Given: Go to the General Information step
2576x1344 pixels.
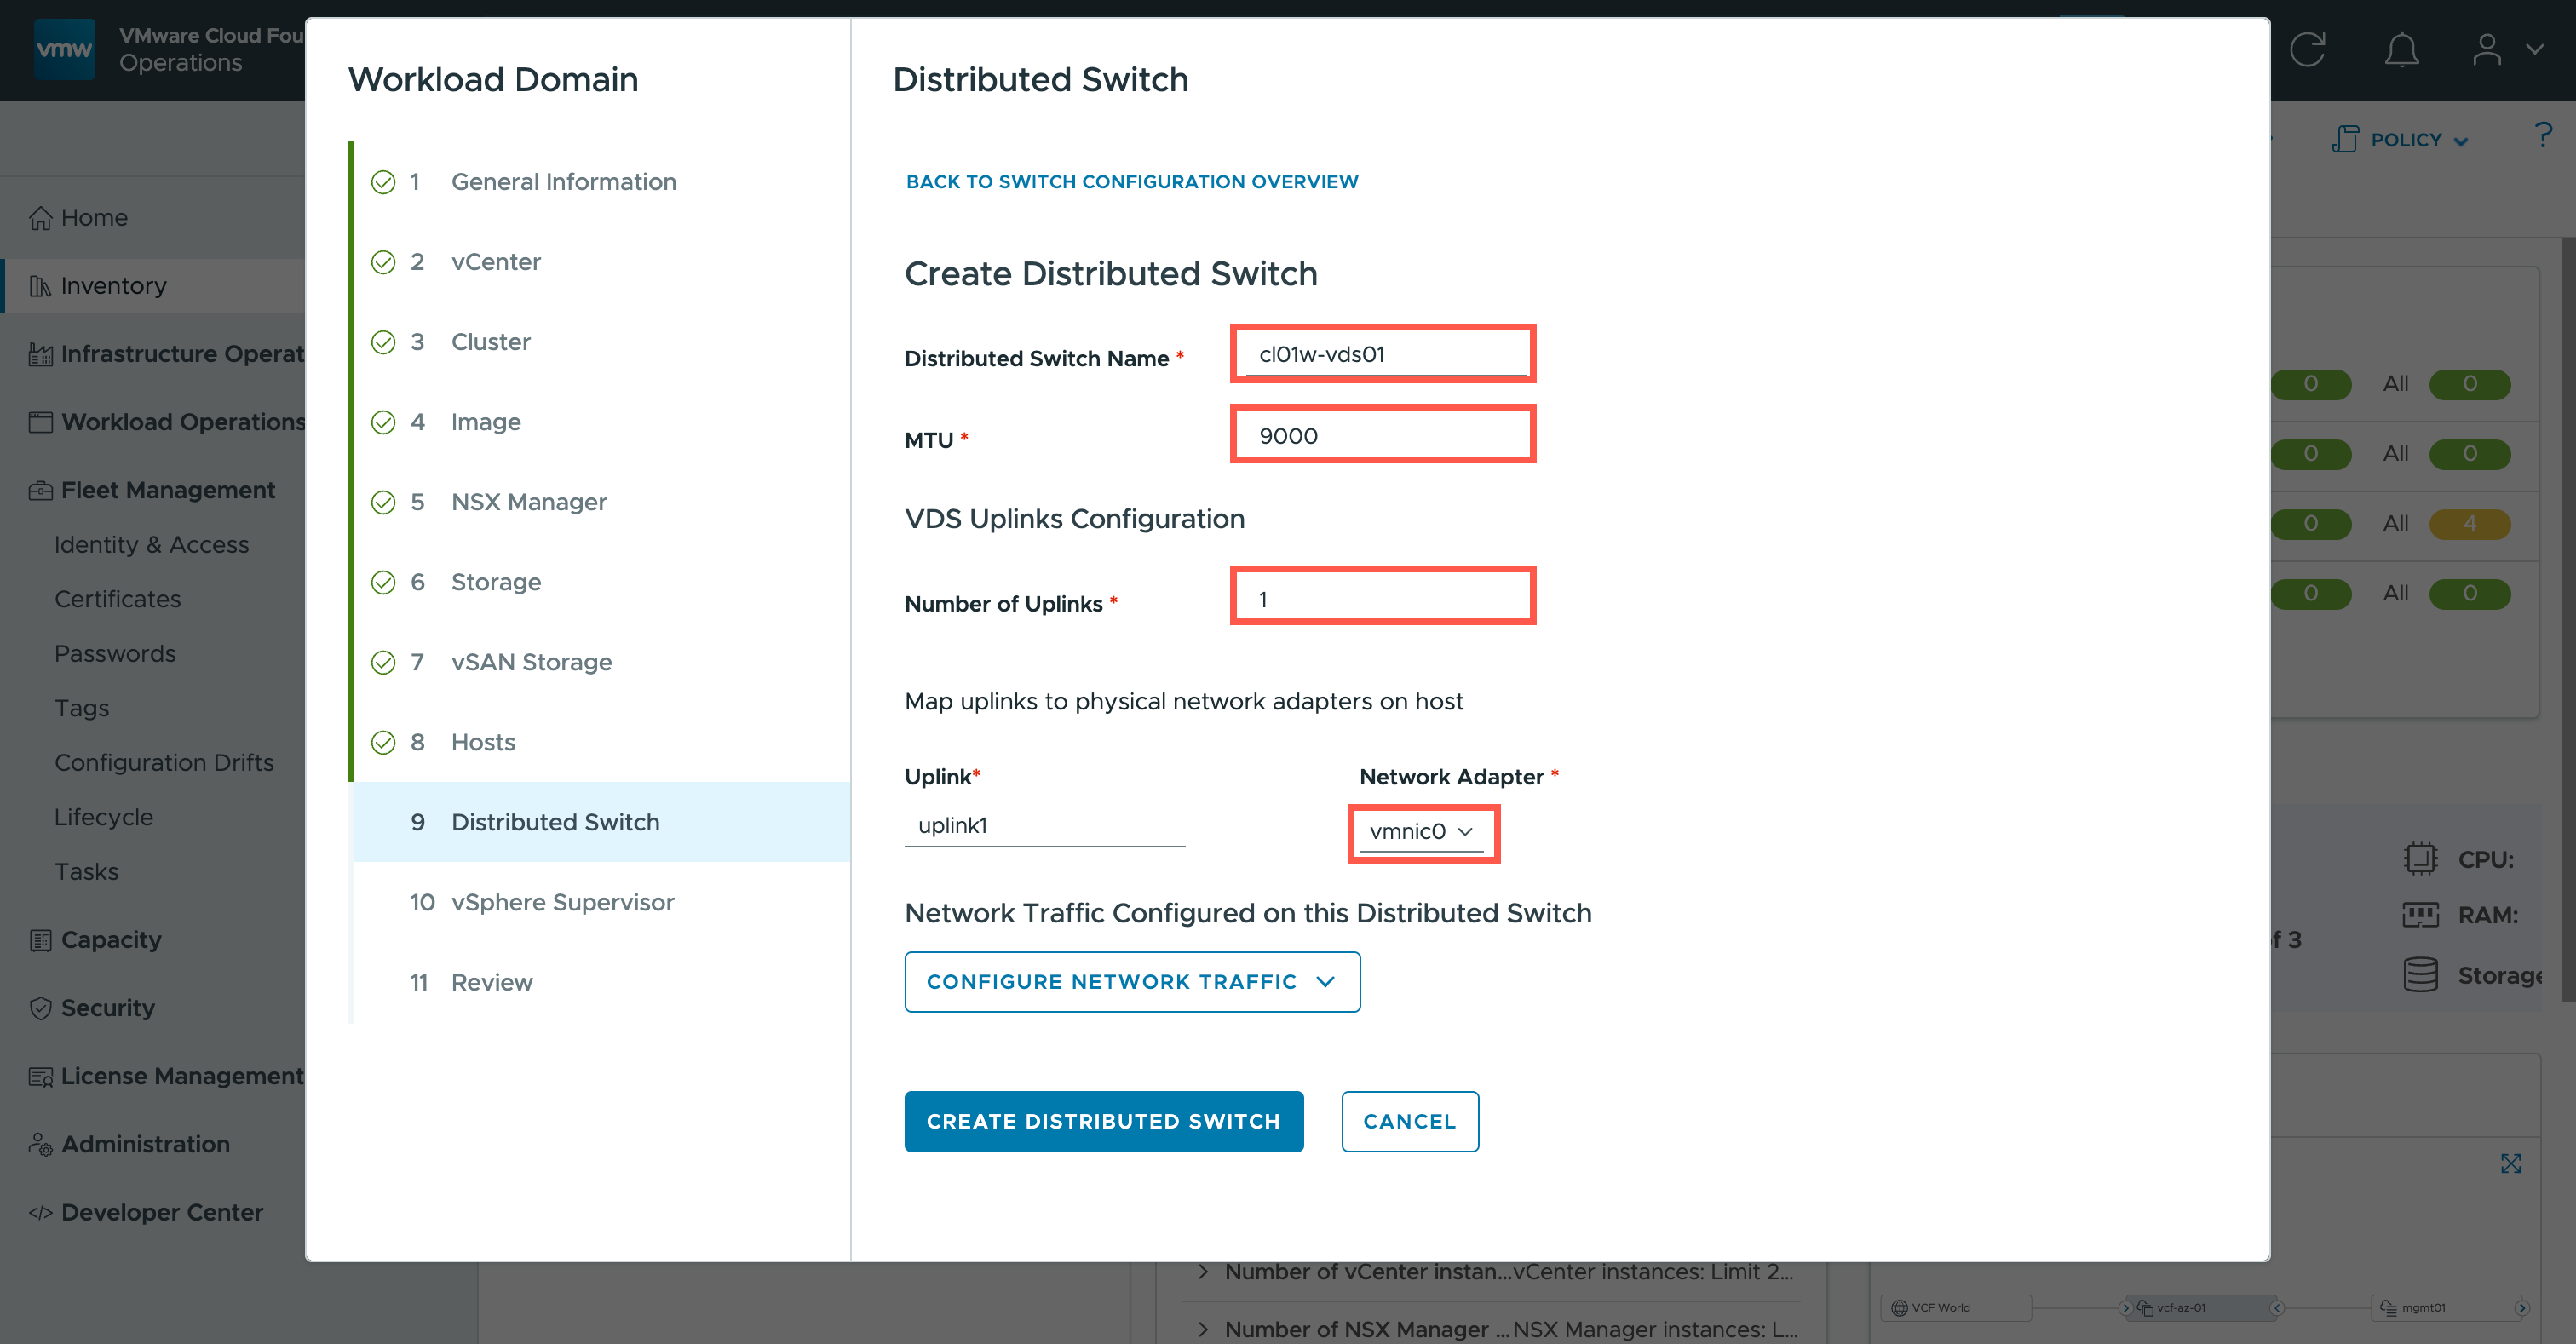Looking at the screenshot, I should [x=563, y=182].
